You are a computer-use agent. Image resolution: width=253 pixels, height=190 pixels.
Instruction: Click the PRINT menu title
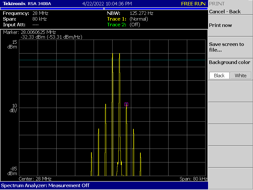(x=217, y=4)
